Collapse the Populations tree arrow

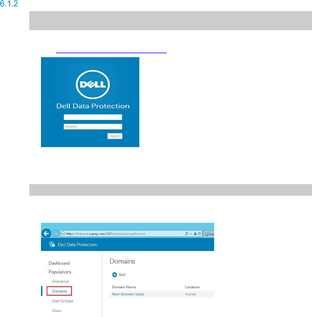pos(46,272)
